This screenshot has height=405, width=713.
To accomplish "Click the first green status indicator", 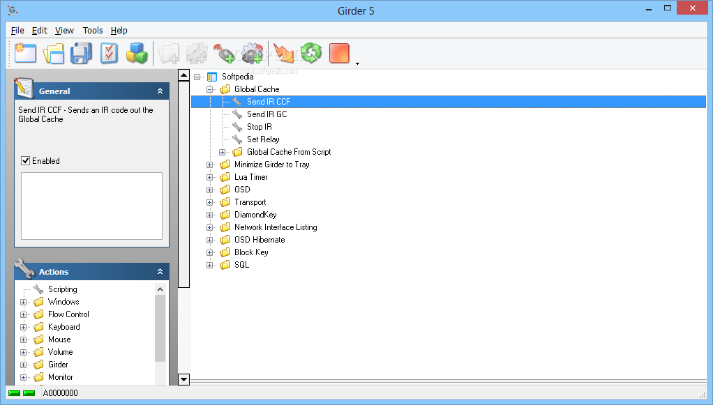I will pyautogui.click(x=14, y=393).
